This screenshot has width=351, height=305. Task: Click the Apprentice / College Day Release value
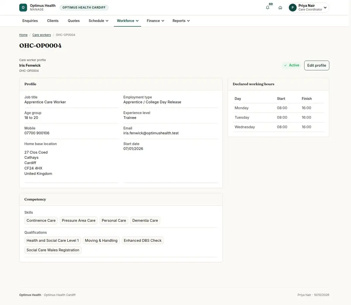click(152, 102)
